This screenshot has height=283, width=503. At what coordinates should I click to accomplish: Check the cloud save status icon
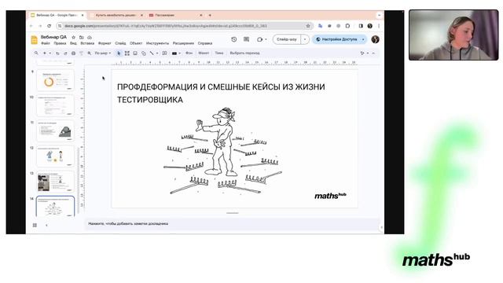90,37
